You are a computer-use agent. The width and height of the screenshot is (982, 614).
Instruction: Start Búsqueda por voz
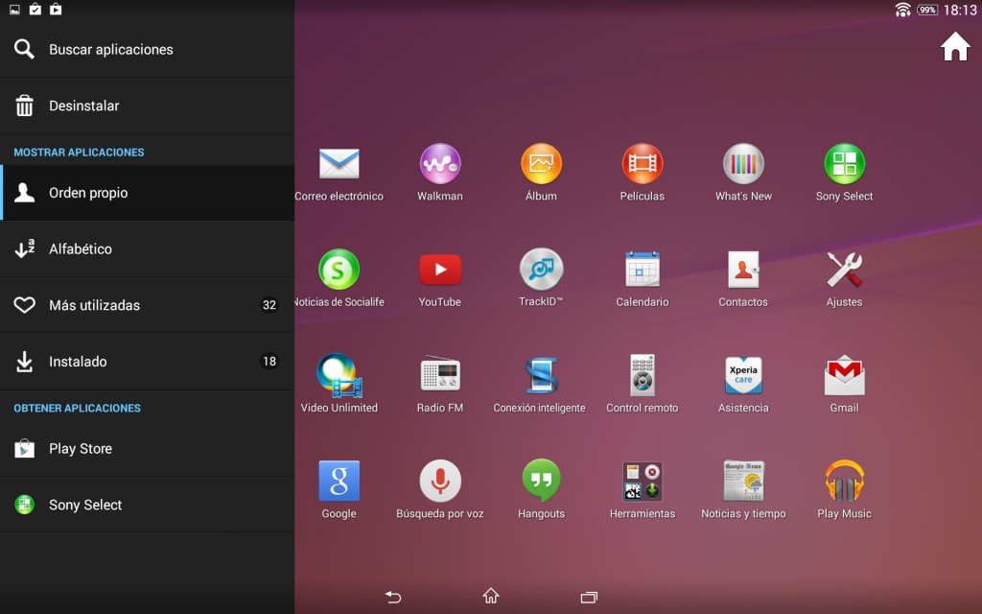tap(440, 482)
